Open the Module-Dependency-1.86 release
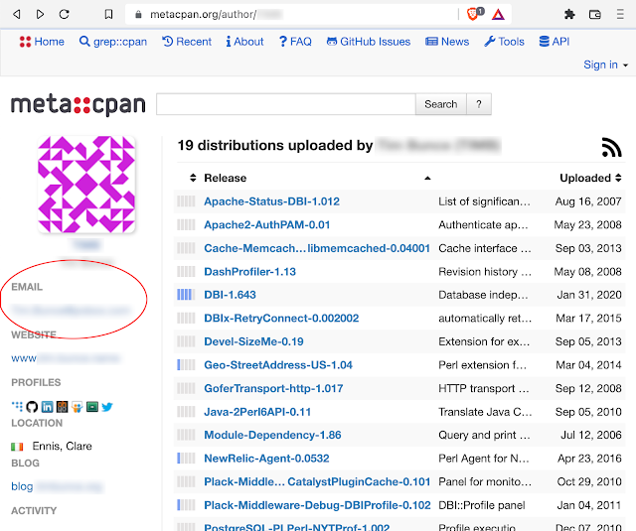The image size is (636, 531). click(272, 435)
